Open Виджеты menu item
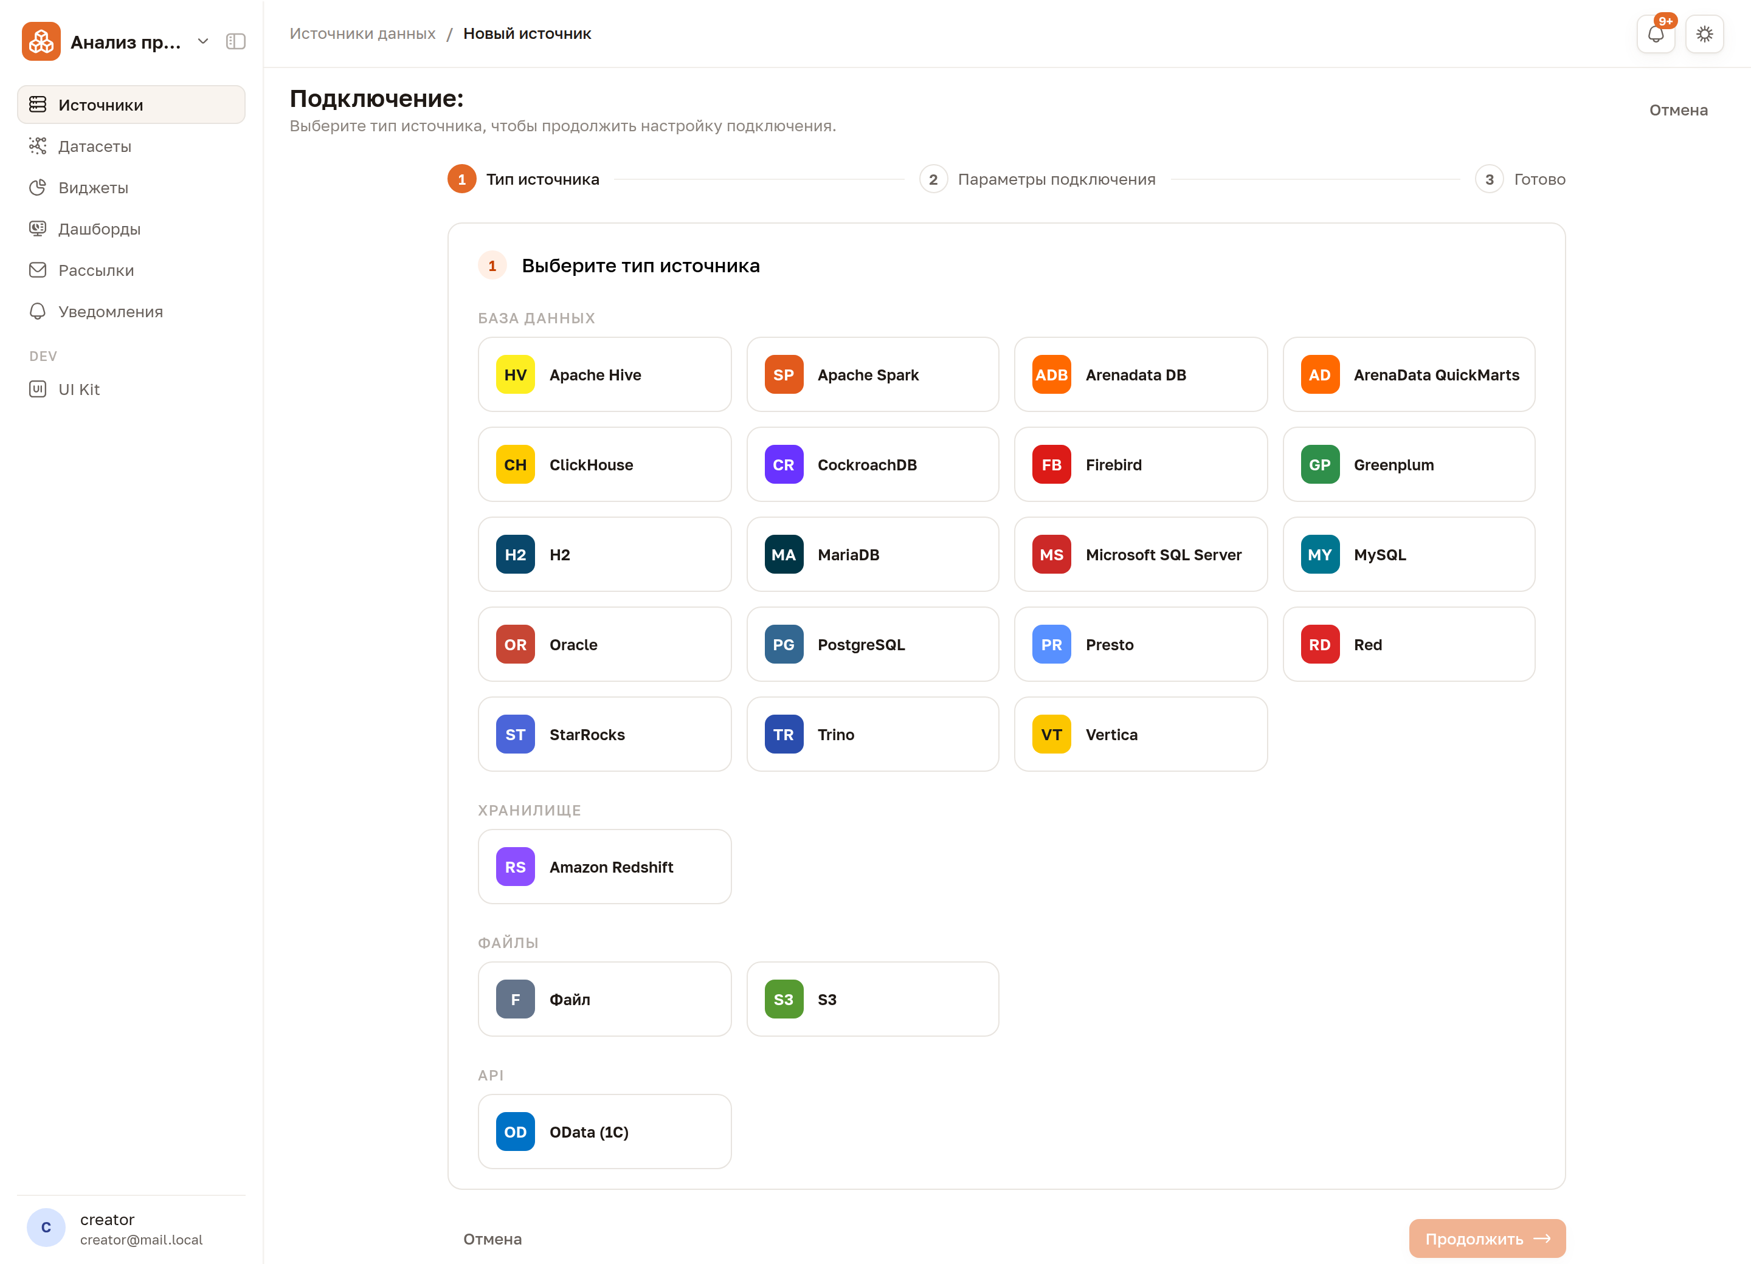The height and width of the screenshot is (1264, 1751). click(x=131, y=188)
